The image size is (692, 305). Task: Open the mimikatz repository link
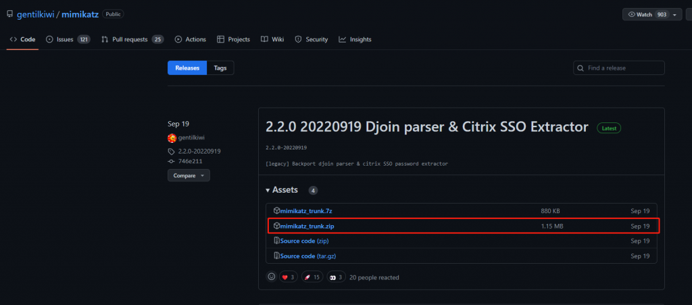(x=80, y=14)
